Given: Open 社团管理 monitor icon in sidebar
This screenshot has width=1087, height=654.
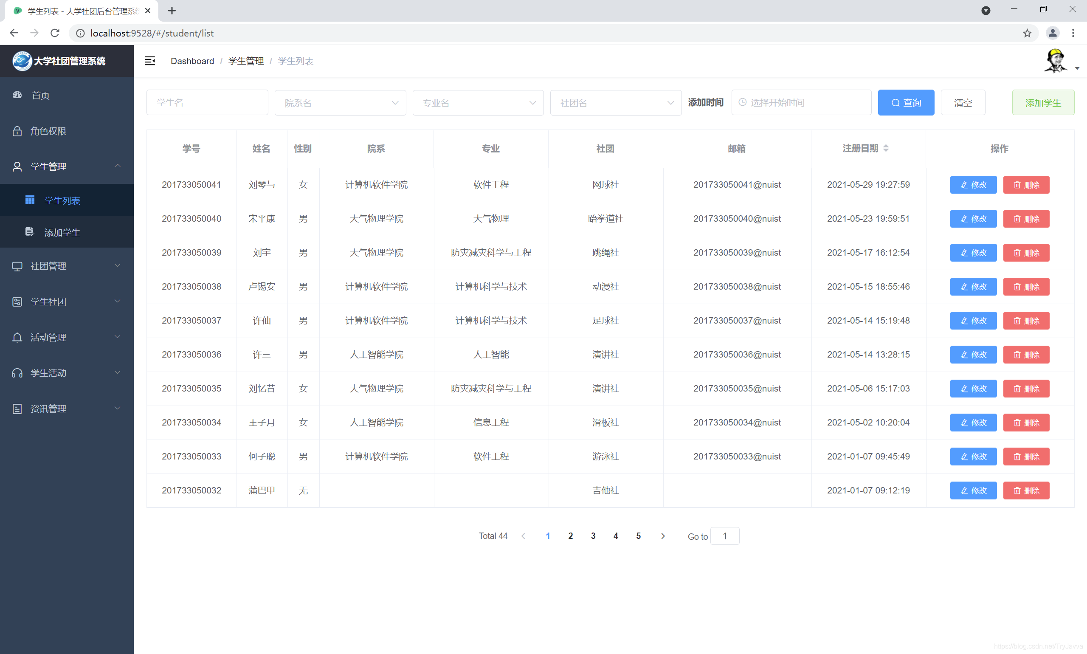Looking at the screenshot, I should (x=17, y=266).
